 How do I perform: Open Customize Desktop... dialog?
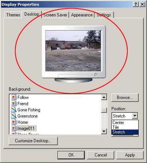pos(33,141)
